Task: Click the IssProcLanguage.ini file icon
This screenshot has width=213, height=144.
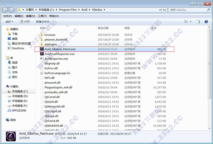Action: [x=42, y=73]
